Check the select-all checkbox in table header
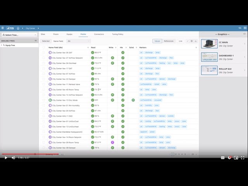The width and height of the screenshot is (248, 186). coord(44,47)
